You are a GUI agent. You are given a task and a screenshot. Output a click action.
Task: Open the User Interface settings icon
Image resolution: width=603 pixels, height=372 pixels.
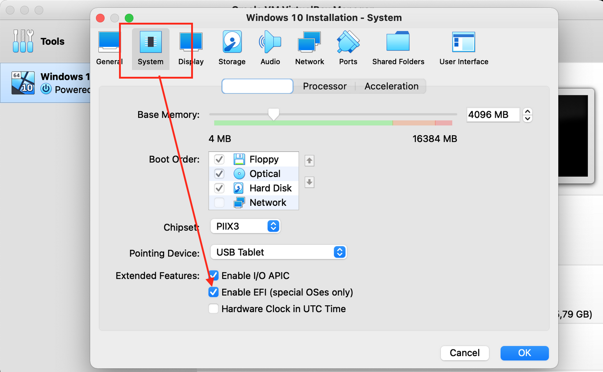(464, 49)
